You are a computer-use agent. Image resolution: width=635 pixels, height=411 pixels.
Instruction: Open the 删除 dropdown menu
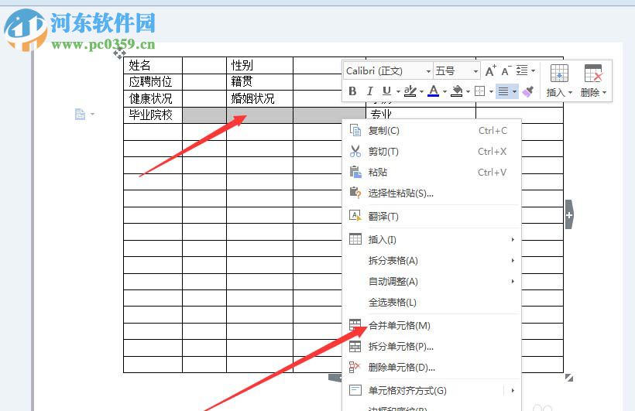click(x=593, y=93)
